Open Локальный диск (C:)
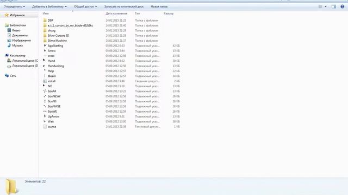 (25, 61)
